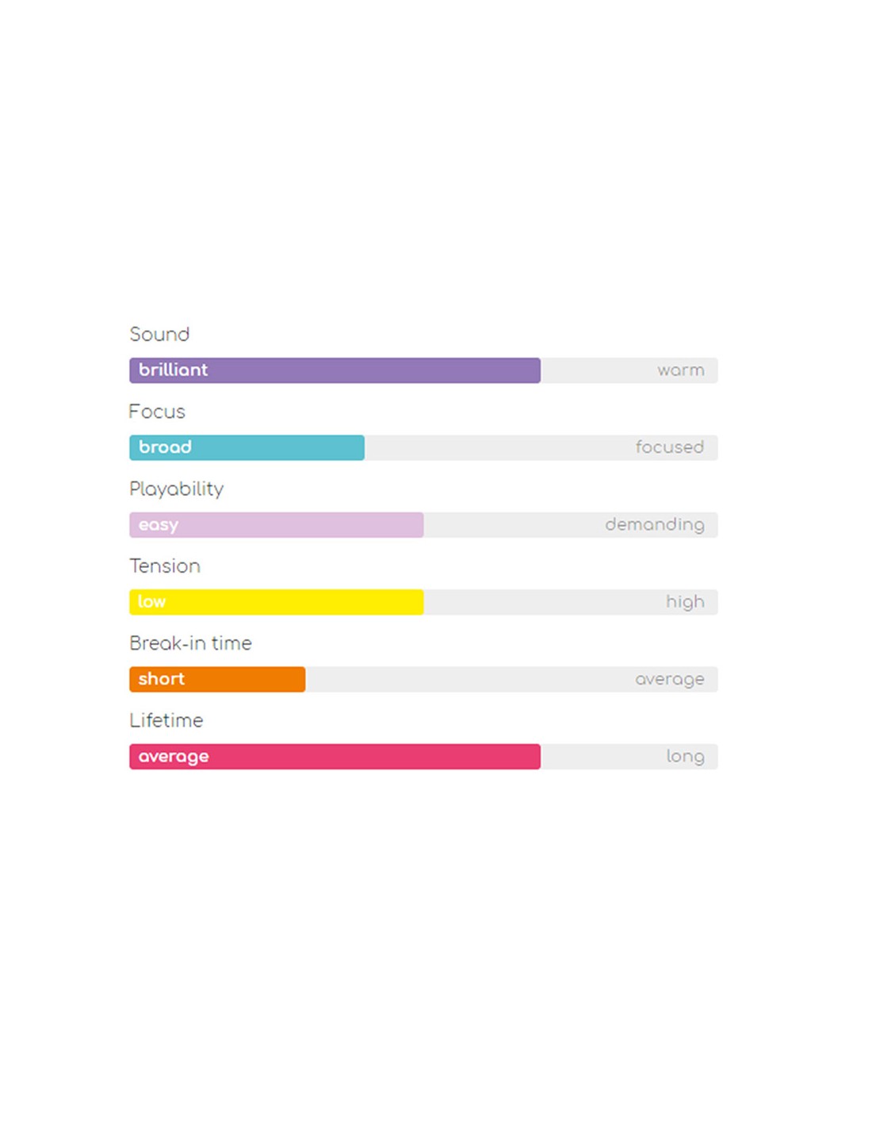
Task: Click the gray 'average' label under Break-in time
Action: tap(669, 679)
